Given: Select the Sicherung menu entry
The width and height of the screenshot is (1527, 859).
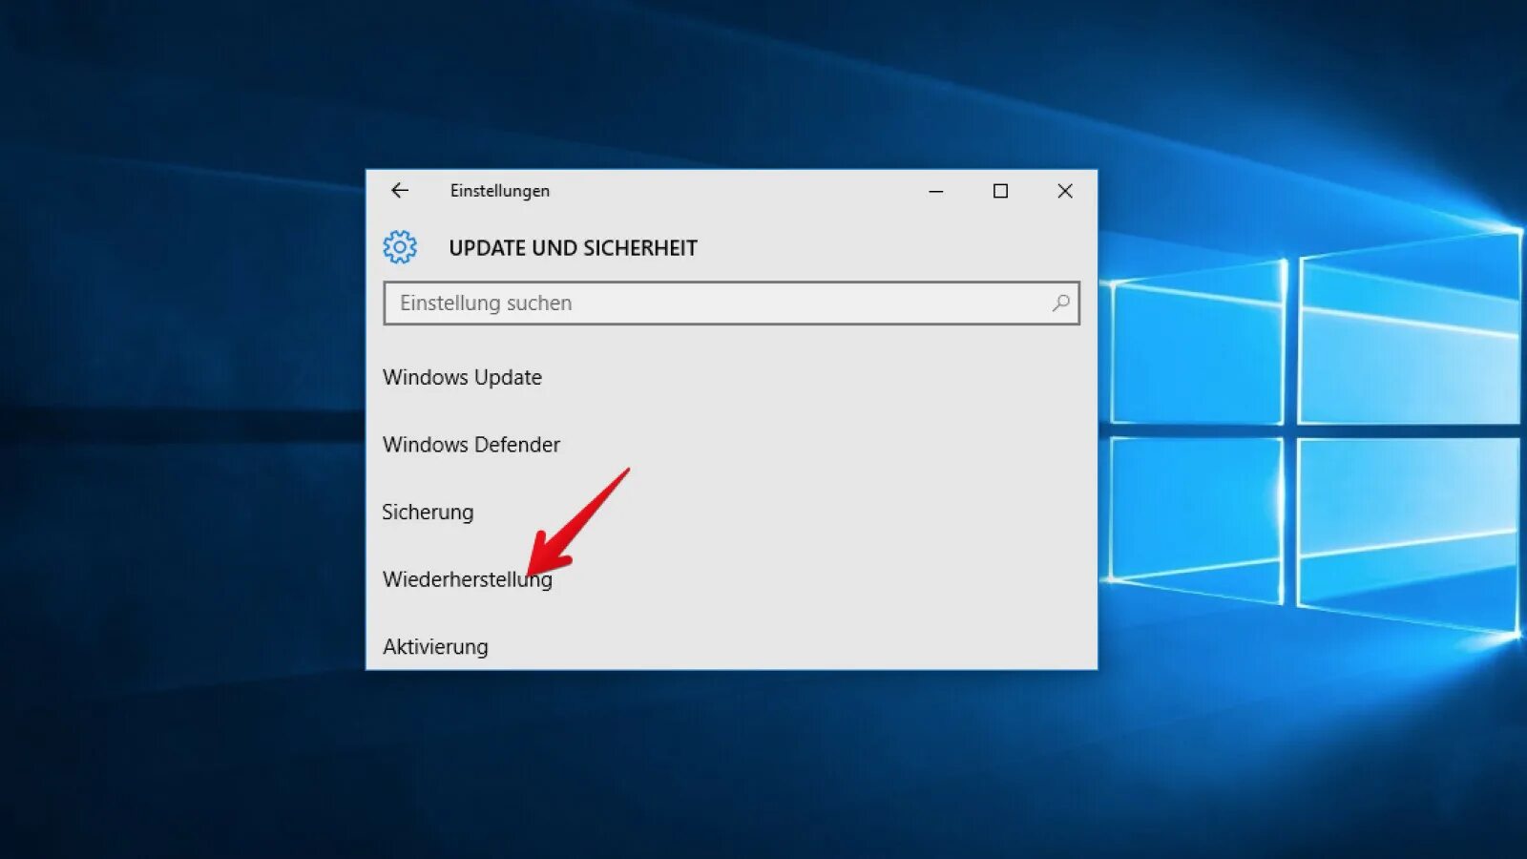Looking at the screenshot, I should tap(428, 513).
